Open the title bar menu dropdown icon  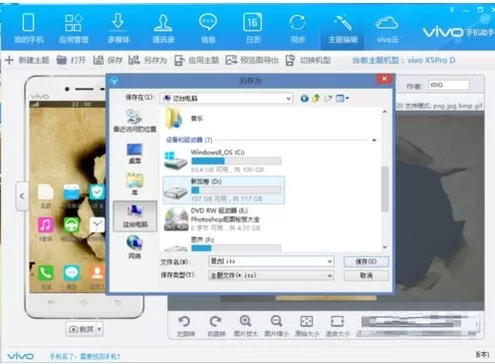coord(452,10)
